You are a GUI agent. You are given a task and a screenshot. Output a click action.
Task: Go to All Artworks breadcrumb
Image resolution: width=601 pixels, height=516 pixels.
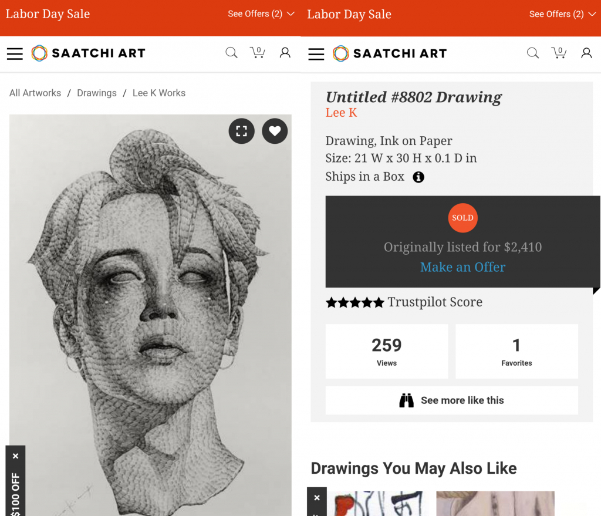[35, 93]
